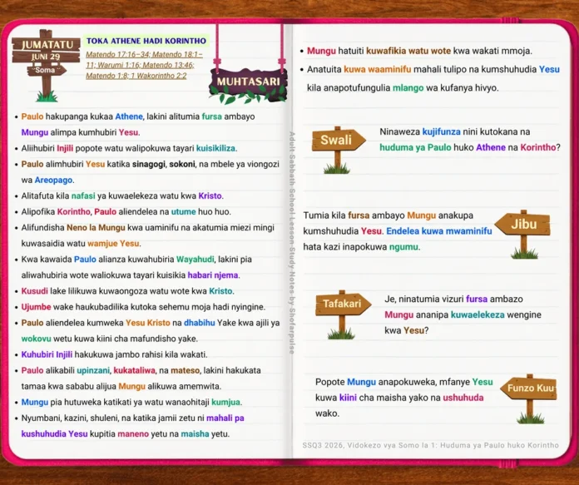This screenshot has height=485, width=579.
Task: Click the green word 'fursa' in first bullet
Action: [212, 116]
